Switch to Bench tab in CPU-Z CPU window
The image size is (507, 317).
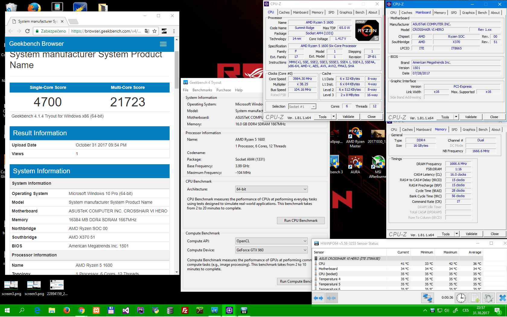tap(360, 12)
